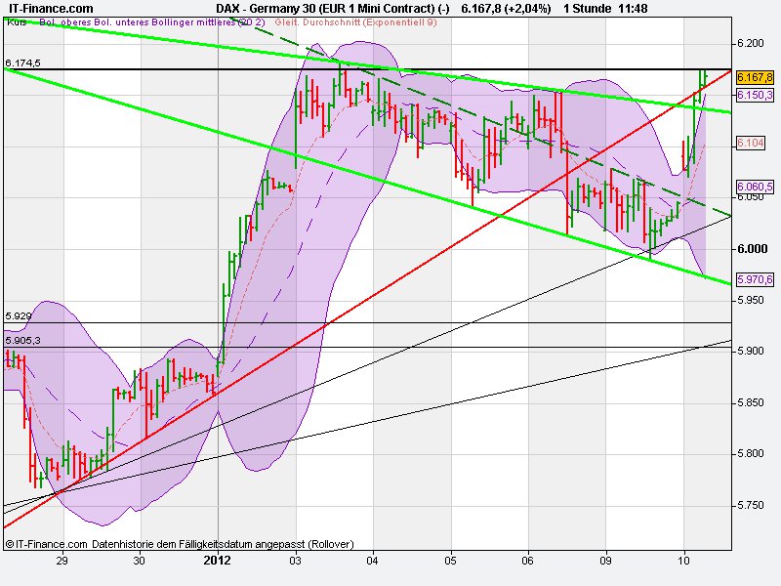Image resolution: width=781 pixels, height=586 pixels.
Task: Select the 6.060,5 price label
Action: 755,185
